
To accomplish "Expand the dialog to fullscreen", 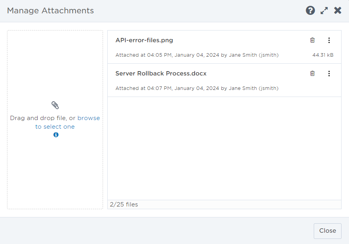I will pyautogui.click(x=324, y=10).
